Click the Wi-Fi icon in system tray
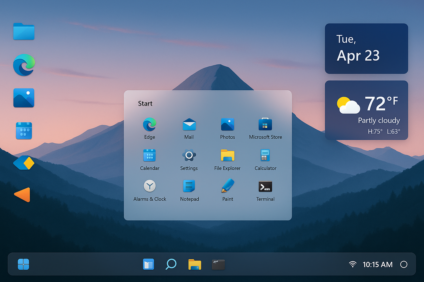The width and height of the screenshot is (424, 282). tap(353, 264)
